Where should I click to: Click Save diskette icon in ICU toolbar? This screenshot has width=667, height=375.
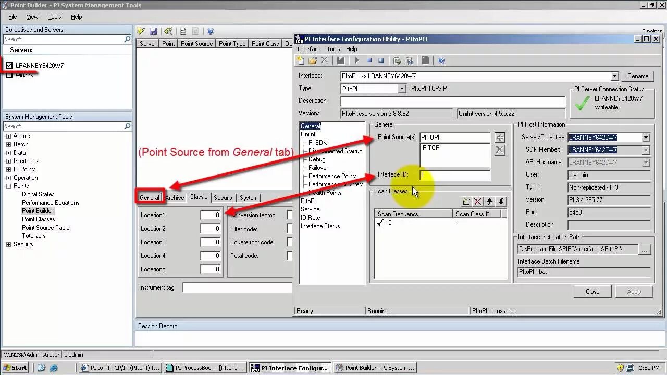[x=341, y=60]
